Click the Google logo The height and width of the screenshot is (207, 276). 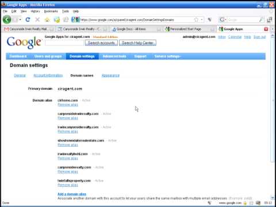click(x=24, y=42)
